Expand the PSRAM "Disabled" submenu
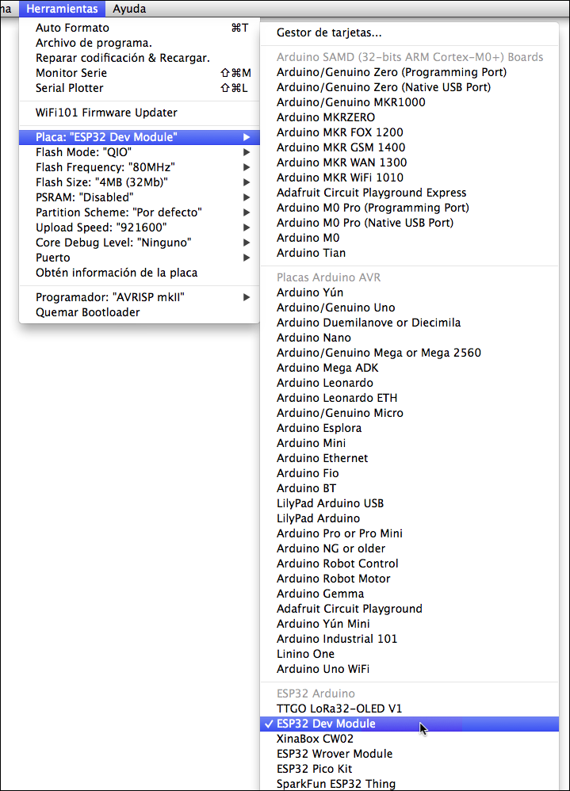The image size is (570, 791). [140, 198]
